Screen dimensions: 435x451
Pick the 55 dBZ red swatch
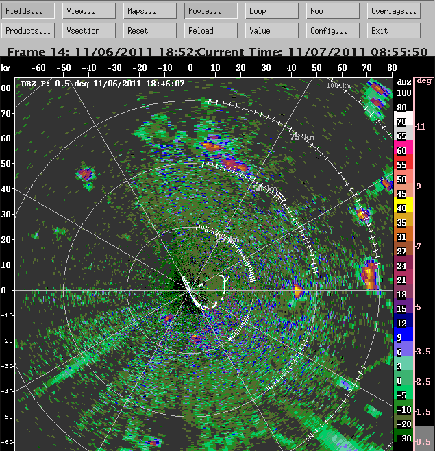click(x=403, y=162)
